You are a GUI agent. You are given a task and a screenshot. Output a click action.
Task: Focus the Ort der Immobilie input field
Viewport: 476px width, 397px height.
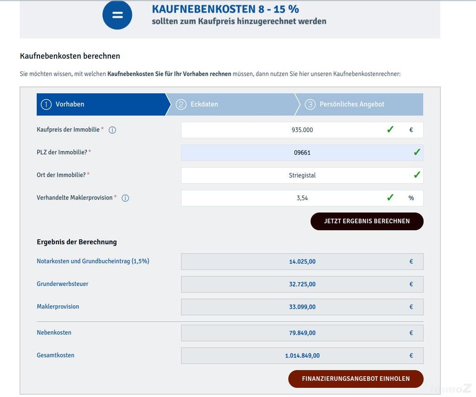coord(302,175)
